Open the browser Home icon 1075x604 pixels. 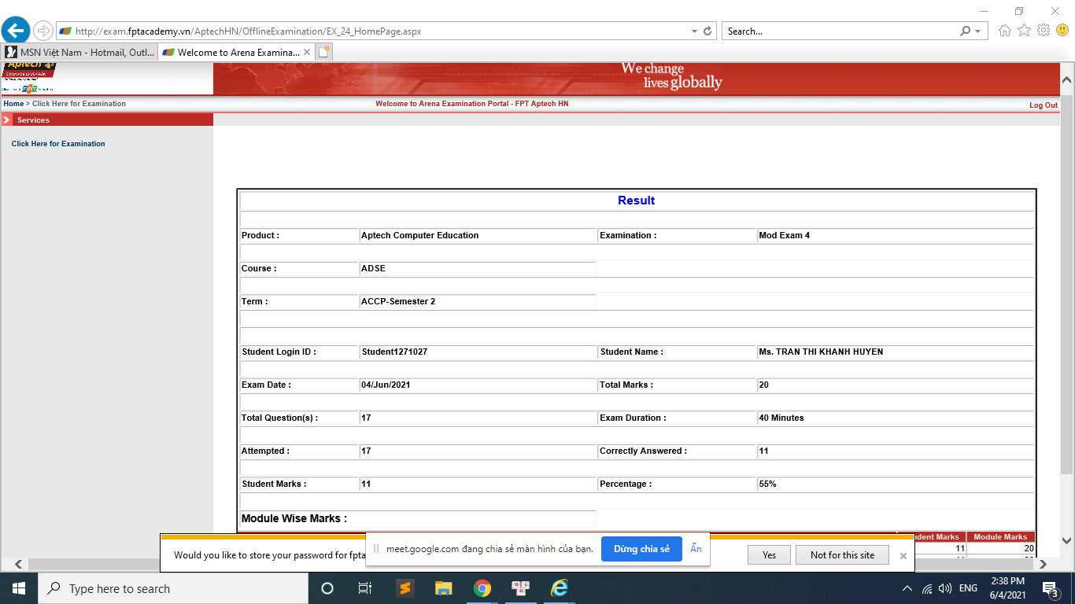1005,31
